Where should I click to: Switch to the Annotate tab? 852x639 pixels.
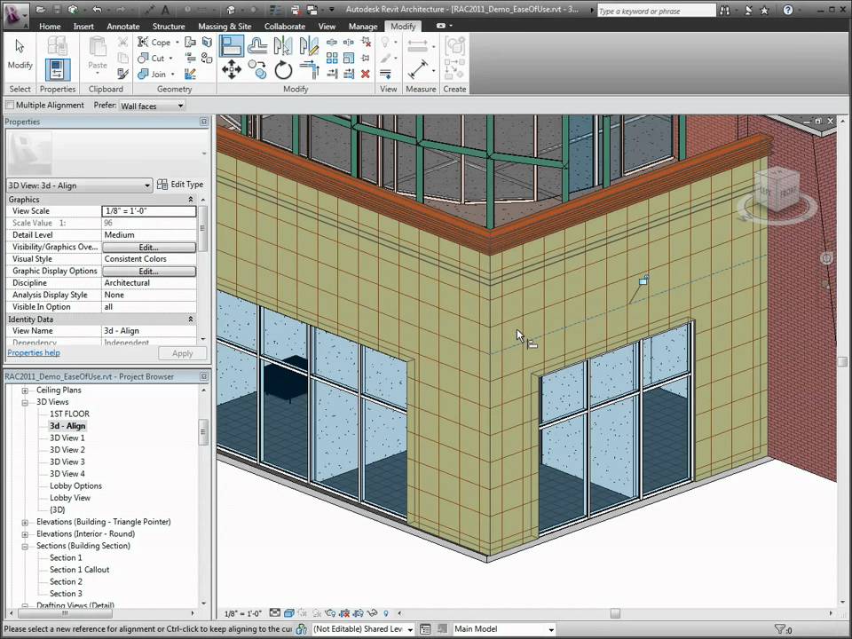point(123,26)
